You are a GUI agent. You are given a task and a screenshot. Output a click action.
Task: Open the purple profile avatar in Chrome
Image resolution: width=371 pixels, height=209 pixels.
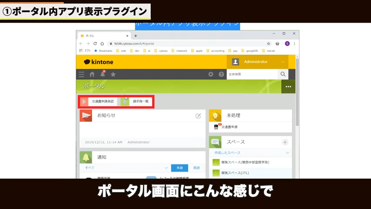[x=287, y=44]
